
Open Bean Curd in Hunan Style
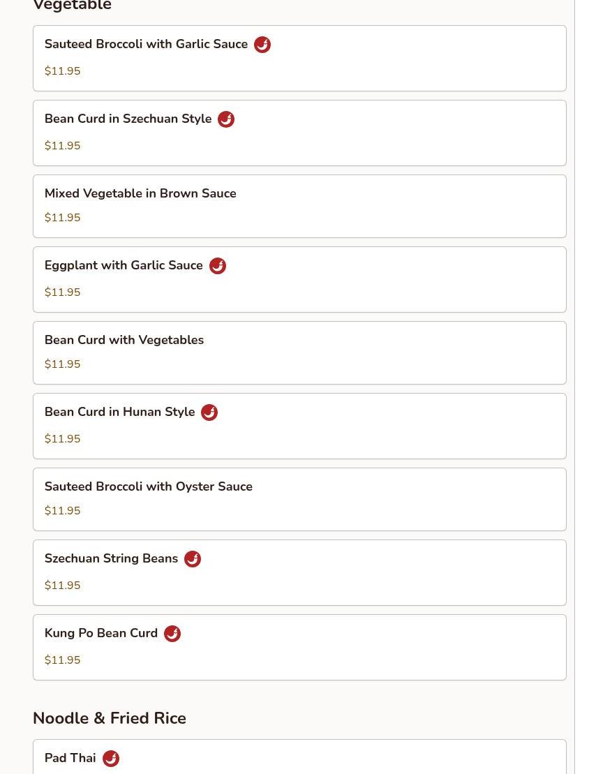pos(119,412)
